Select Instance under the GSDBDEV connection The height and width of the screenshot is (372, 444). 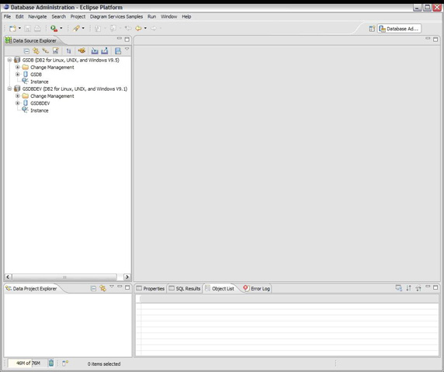[x=40, y=110]
